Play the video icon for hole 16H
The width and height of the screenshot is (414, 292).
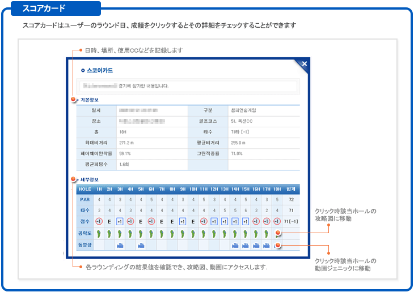tap(256, 245)
